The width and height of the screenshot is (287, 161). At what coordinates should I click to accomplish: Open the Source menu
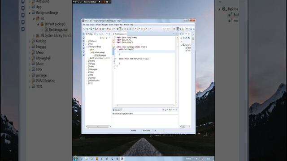point(92,25)
